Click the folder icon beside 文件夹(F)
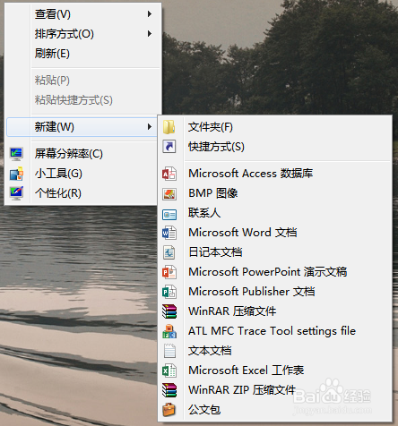Screen dimensions: 398x426 point(169,127)
